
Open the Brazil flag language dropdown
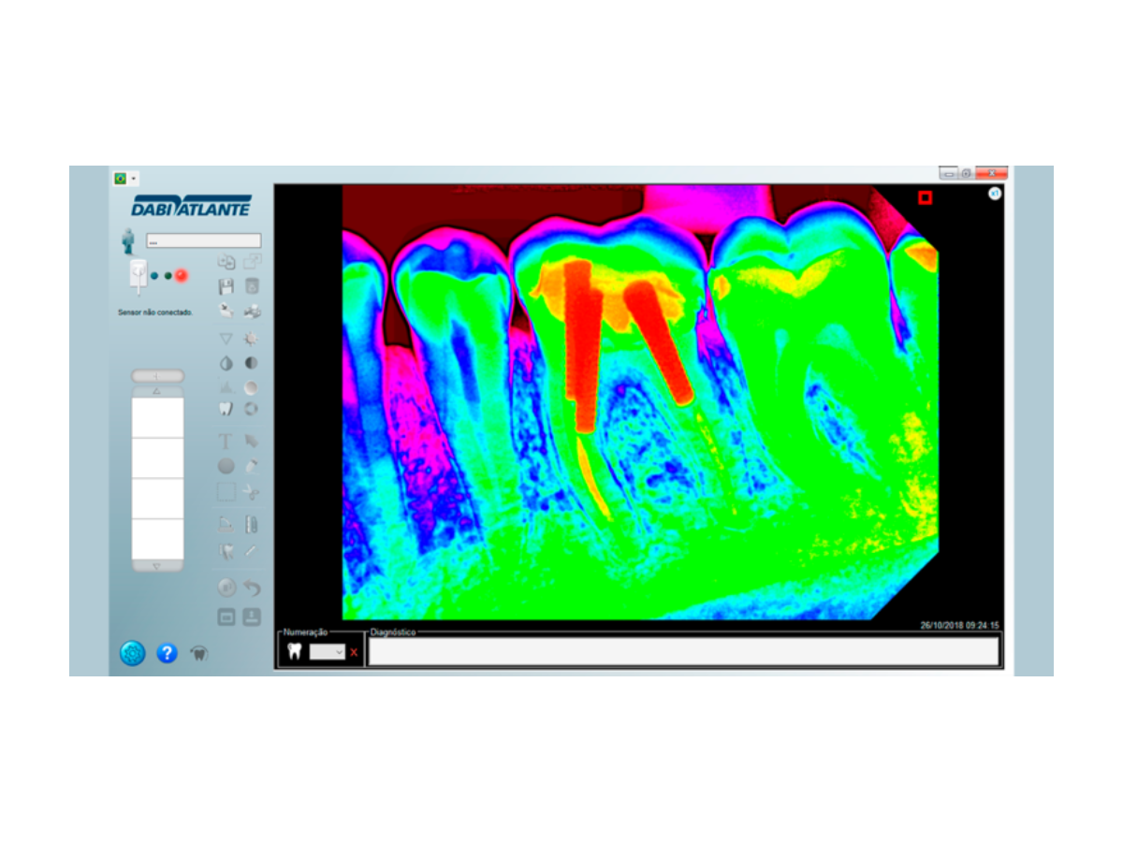coord(124,178)
